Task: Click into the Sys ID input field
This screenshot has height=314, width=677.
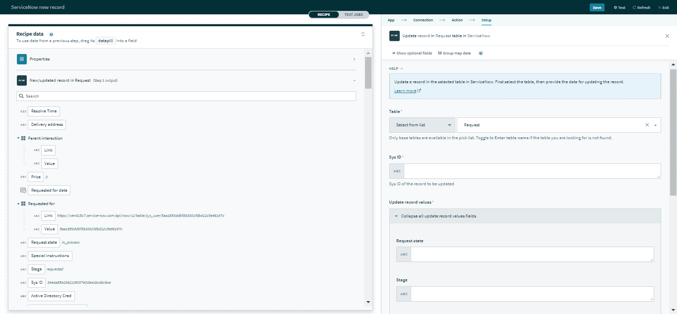Action: coord(532,171)
